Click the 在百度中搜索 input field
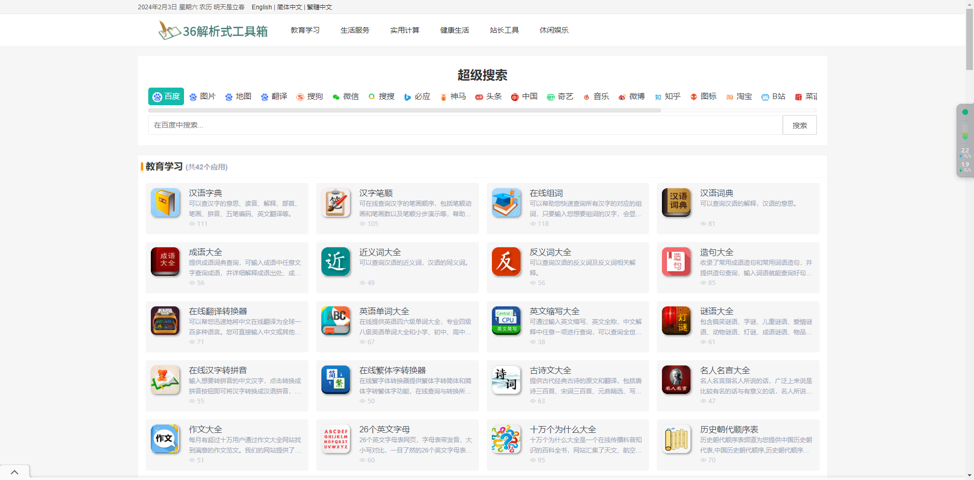The image size is (974, 480). (465, 125)
